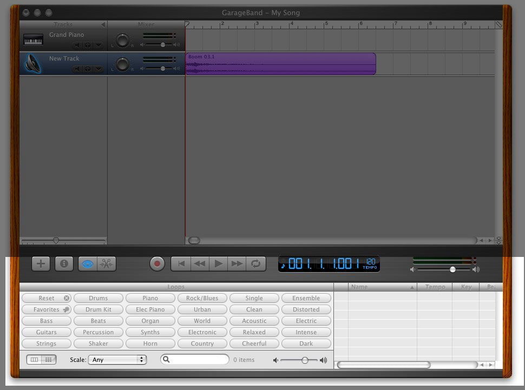Select the Elec Piano keyword
The height and width of the screenshot is (390, 525).
tap(150, 309)
